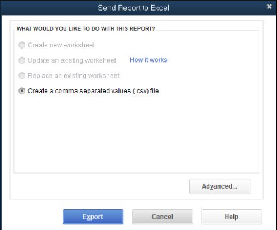
Task: Click the Create new worksheet label text
Action: [61, 45]
